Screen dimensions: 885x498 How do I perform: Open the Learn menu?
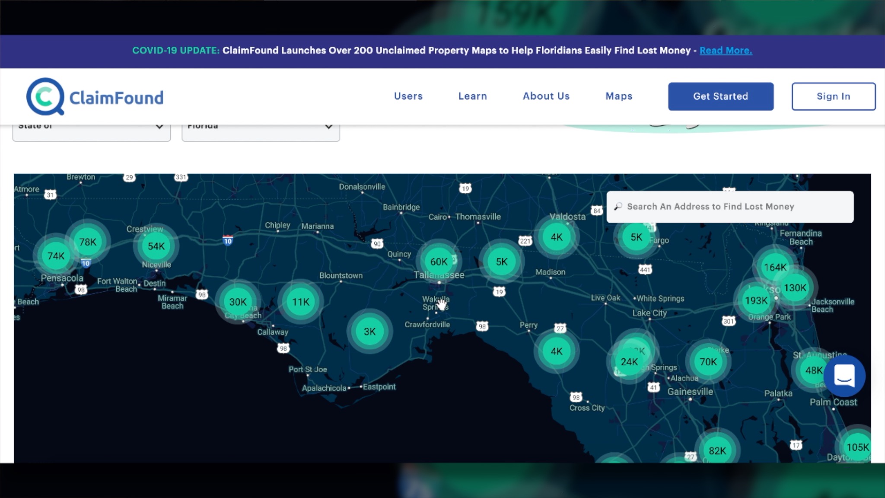[473, 96]
